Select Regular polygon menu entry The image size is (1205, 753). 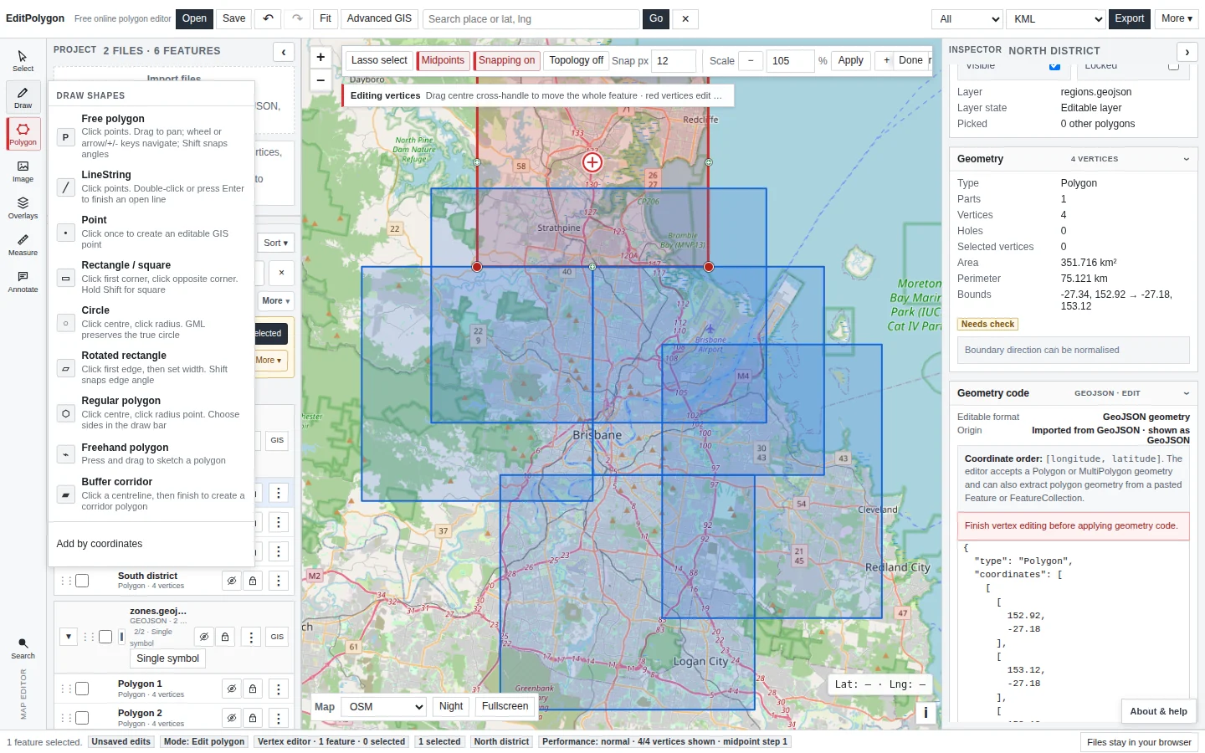(151, 412)
